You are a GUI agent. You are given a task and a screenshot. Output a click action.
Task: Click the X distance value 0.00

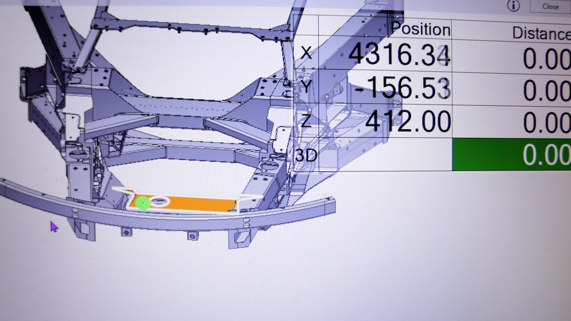547,59
